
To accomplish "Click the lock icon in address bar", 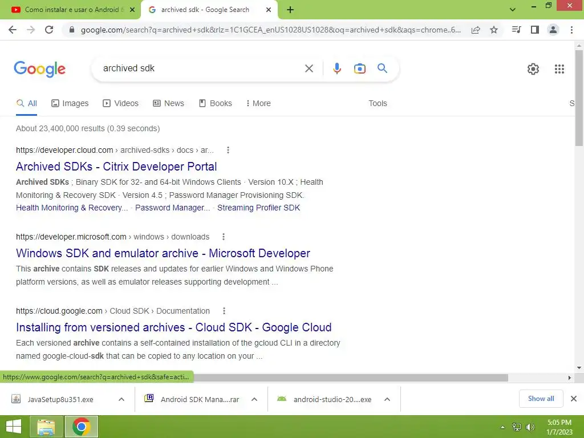I will (x=72, y=30).
